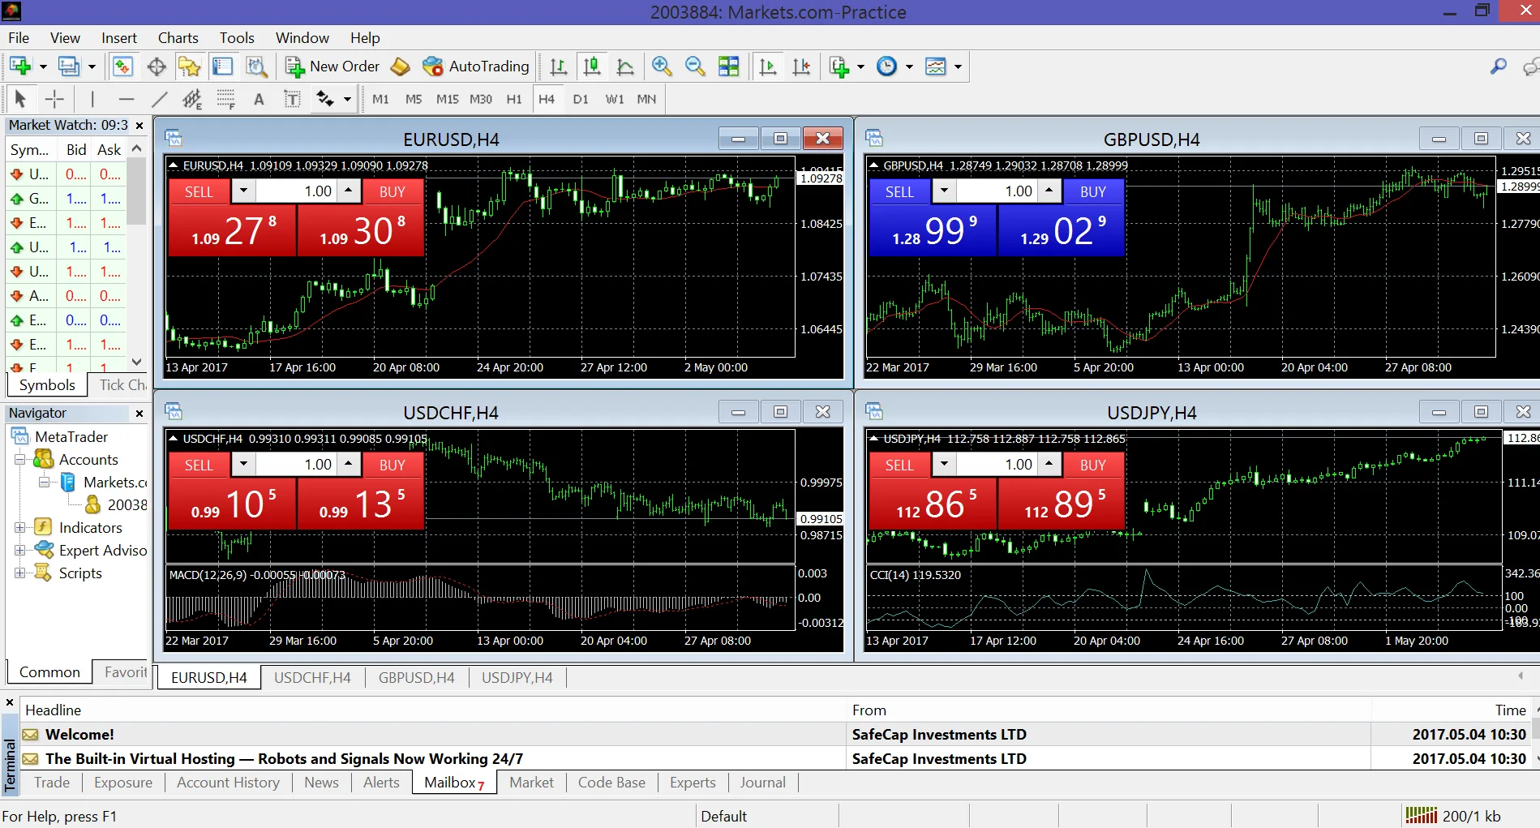Close the Market Watch panel
Image resolution: width=1540 pixels, height=828 pixels.
139,126
